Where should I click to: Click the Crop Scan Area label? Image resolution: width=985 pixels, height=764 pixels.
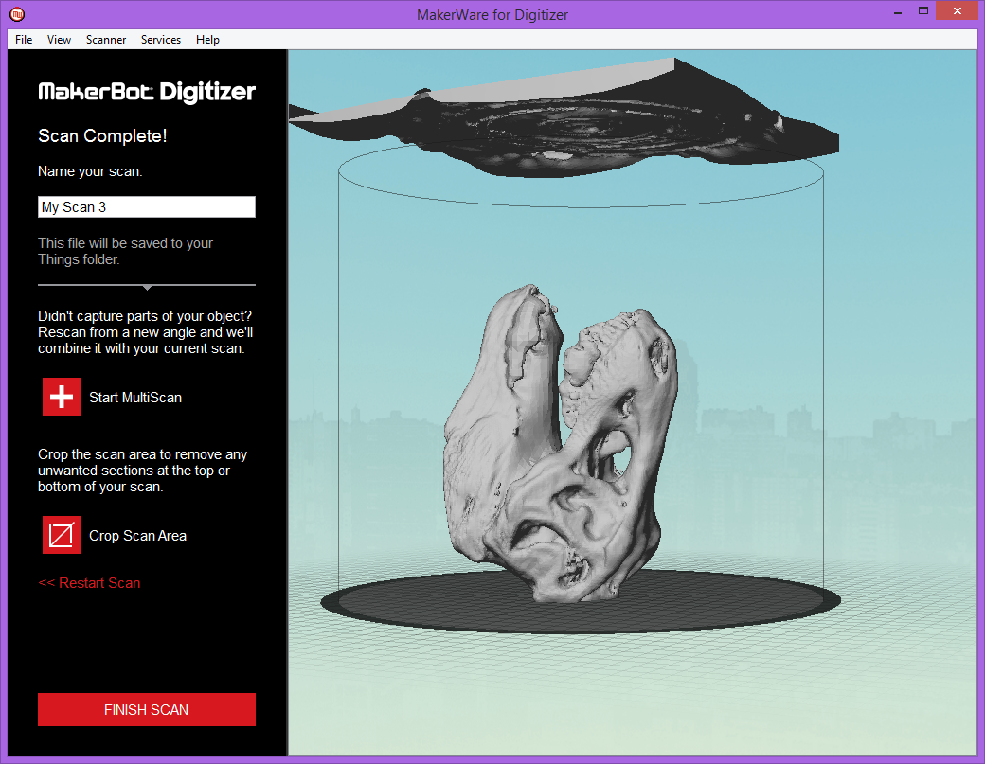coord(137,536)
